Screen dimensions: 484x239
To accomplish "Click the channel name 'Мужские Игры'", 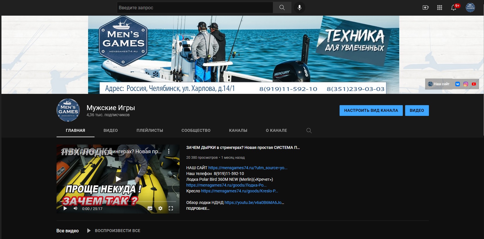I will tap(111, 108).
